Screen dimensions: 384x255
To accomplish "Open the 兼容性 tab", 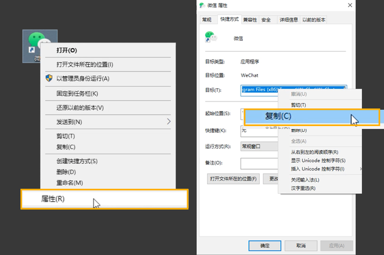I will 250,20.
